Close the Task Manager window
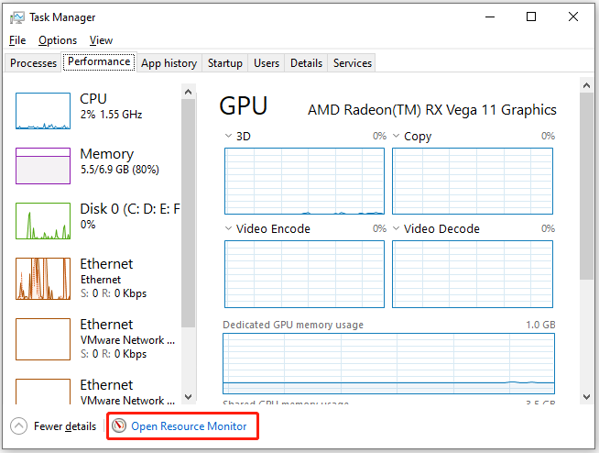The height and width of the screenshot is (453, 599). pyautogui.click(x=573, y=17)
